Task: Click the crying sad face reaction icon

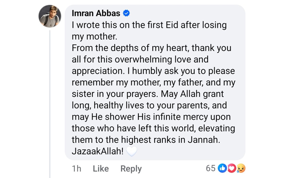Action: [240, 168]
